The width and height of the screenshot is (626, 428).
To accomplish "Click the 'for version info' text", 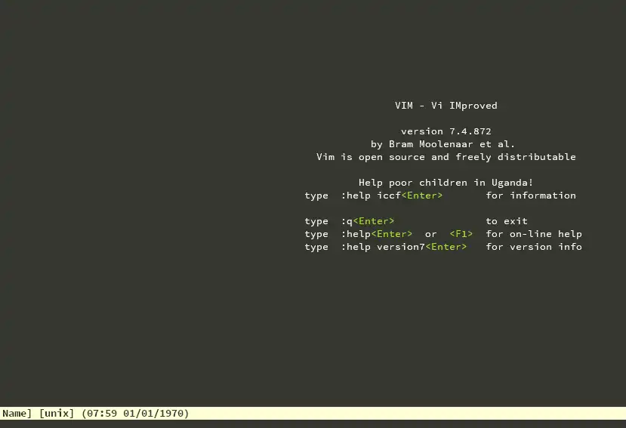I will (534, 247).
